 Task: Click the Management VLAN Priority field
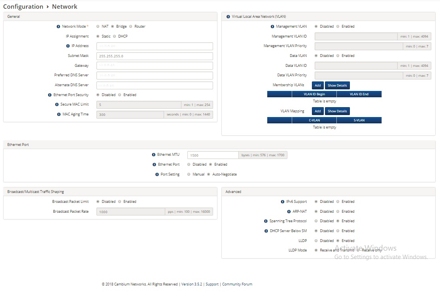[359, 46]
